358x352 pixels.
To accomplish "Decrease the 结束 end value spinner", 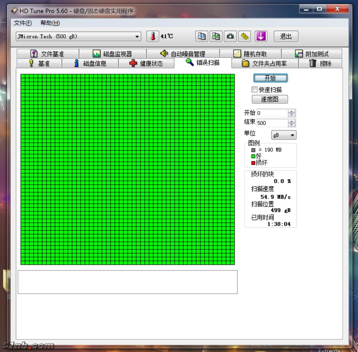I will coord(292,125).
